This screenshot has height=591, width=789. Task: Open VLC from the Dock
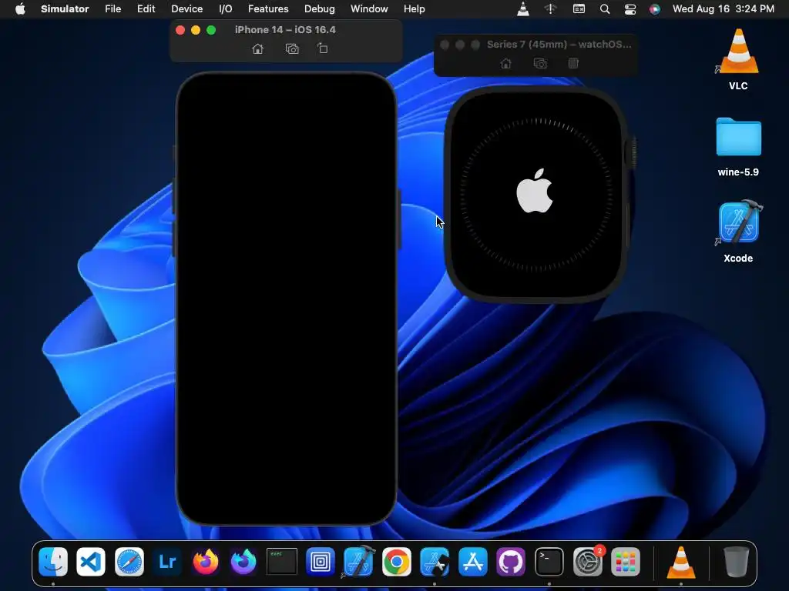681,561
